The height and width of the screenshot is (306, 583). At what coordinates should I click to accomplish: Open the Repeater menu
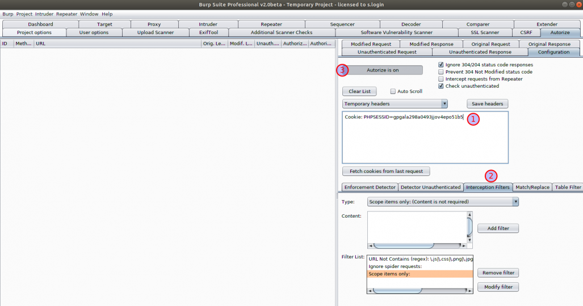coord(66,14)
